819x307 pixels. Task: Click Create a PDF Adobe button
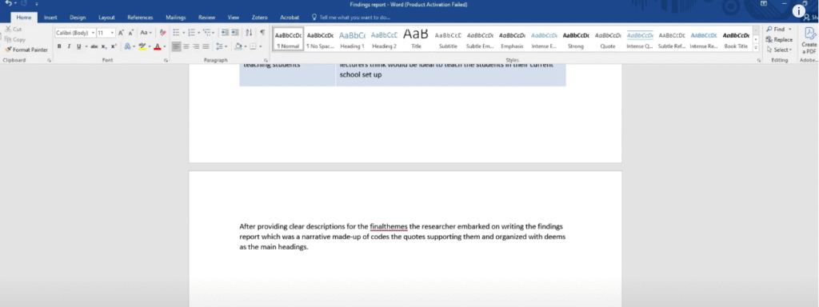[809, 41]
